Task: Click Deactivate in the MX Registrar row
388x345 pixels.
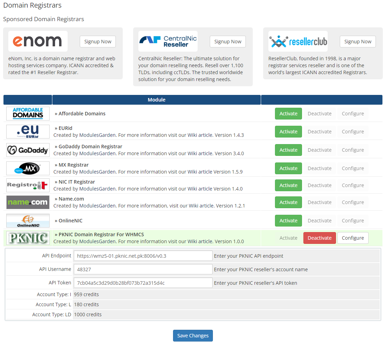Action: tap(319, 168)
